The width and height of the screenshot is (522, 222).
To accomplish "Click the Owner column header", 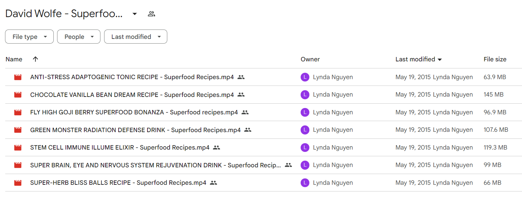I will pos(310,59).
